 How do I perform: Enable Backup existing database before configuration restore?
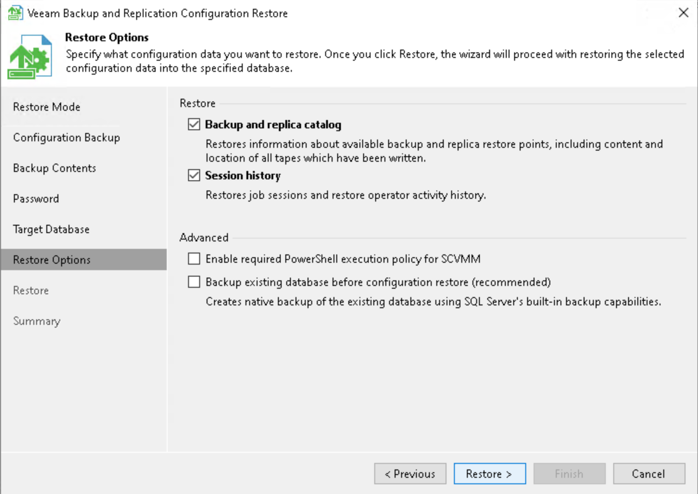point(194,282)
